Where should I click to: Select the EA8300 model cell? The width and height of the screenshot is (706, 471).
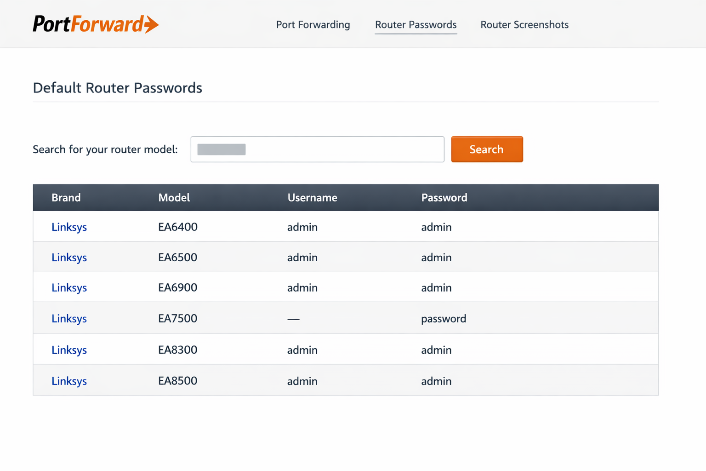click(x=178, y=350)
